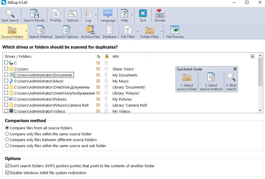Click Quickstart step 1 Select source folder
This screenshot has height=179, width=265.
187,82
